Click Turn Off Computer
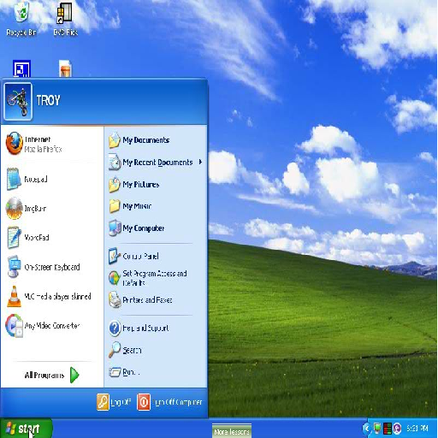Screen dimensions: 438x438 (170, 402)
